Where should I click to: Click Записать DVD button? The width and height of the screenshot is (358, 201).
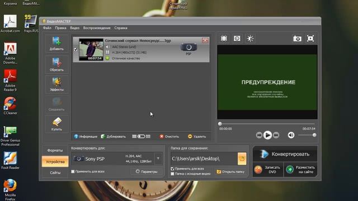(x=267, y=170)
